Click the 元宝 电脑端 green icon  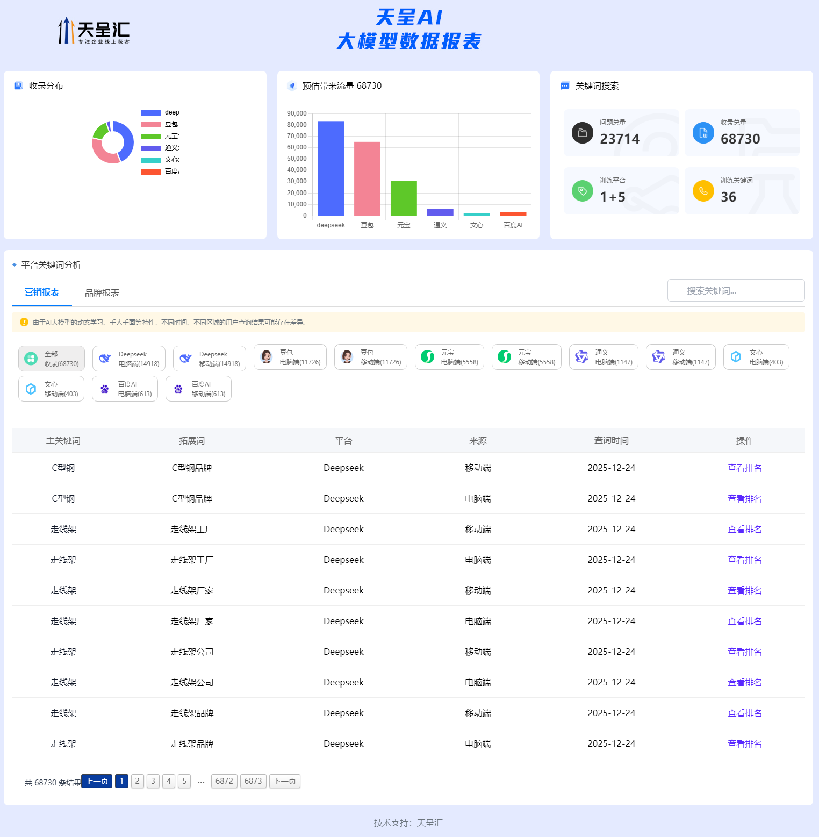point(428,357)
